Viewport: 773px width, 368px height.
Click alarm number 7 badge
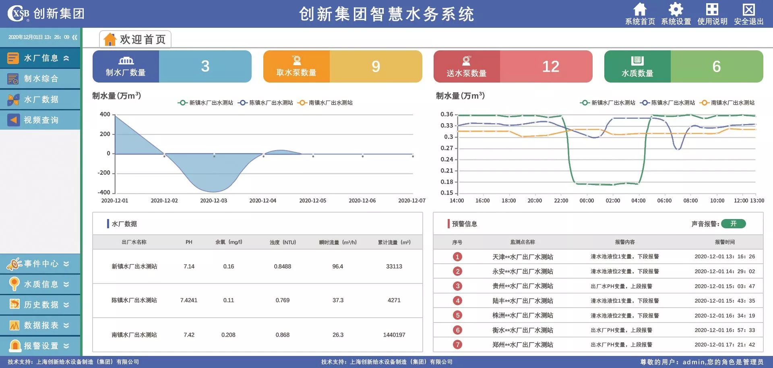457,344
